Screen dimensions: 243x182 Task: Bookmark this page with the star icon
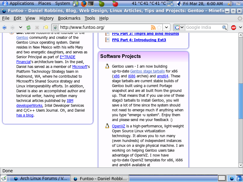click(159, 27)
